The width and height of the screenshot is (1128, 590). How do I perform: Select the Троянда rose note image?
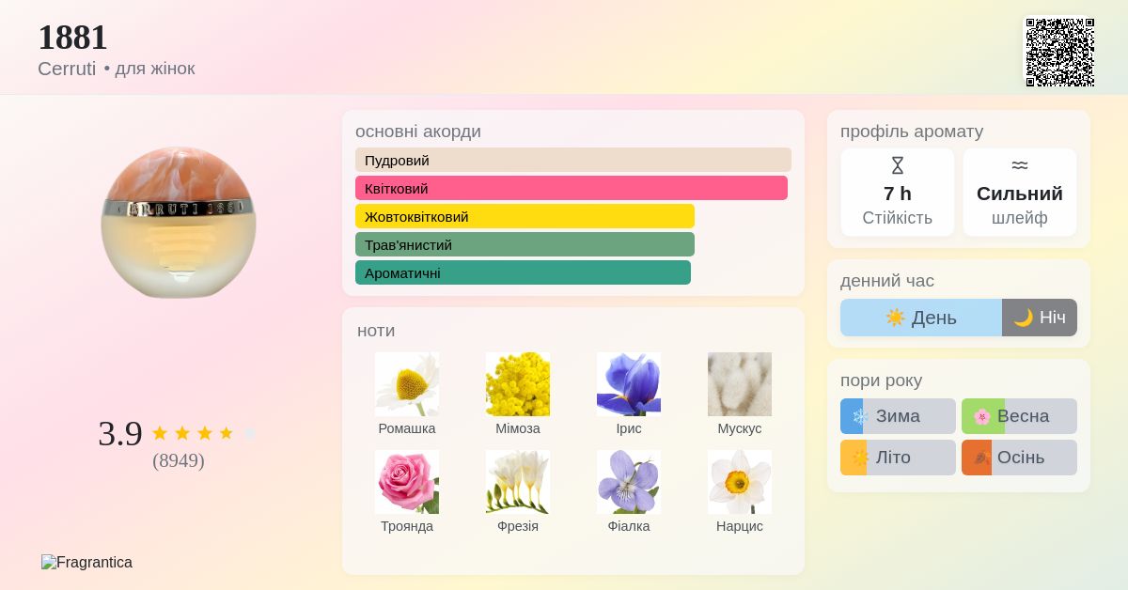pos(407,482)
